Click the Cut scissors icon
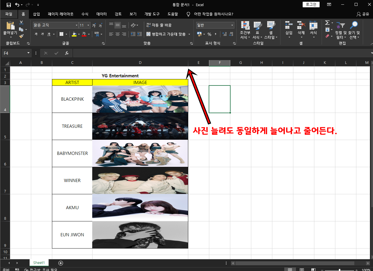The image size is (373, 271). pyautogui.click(x=21, y=23)
